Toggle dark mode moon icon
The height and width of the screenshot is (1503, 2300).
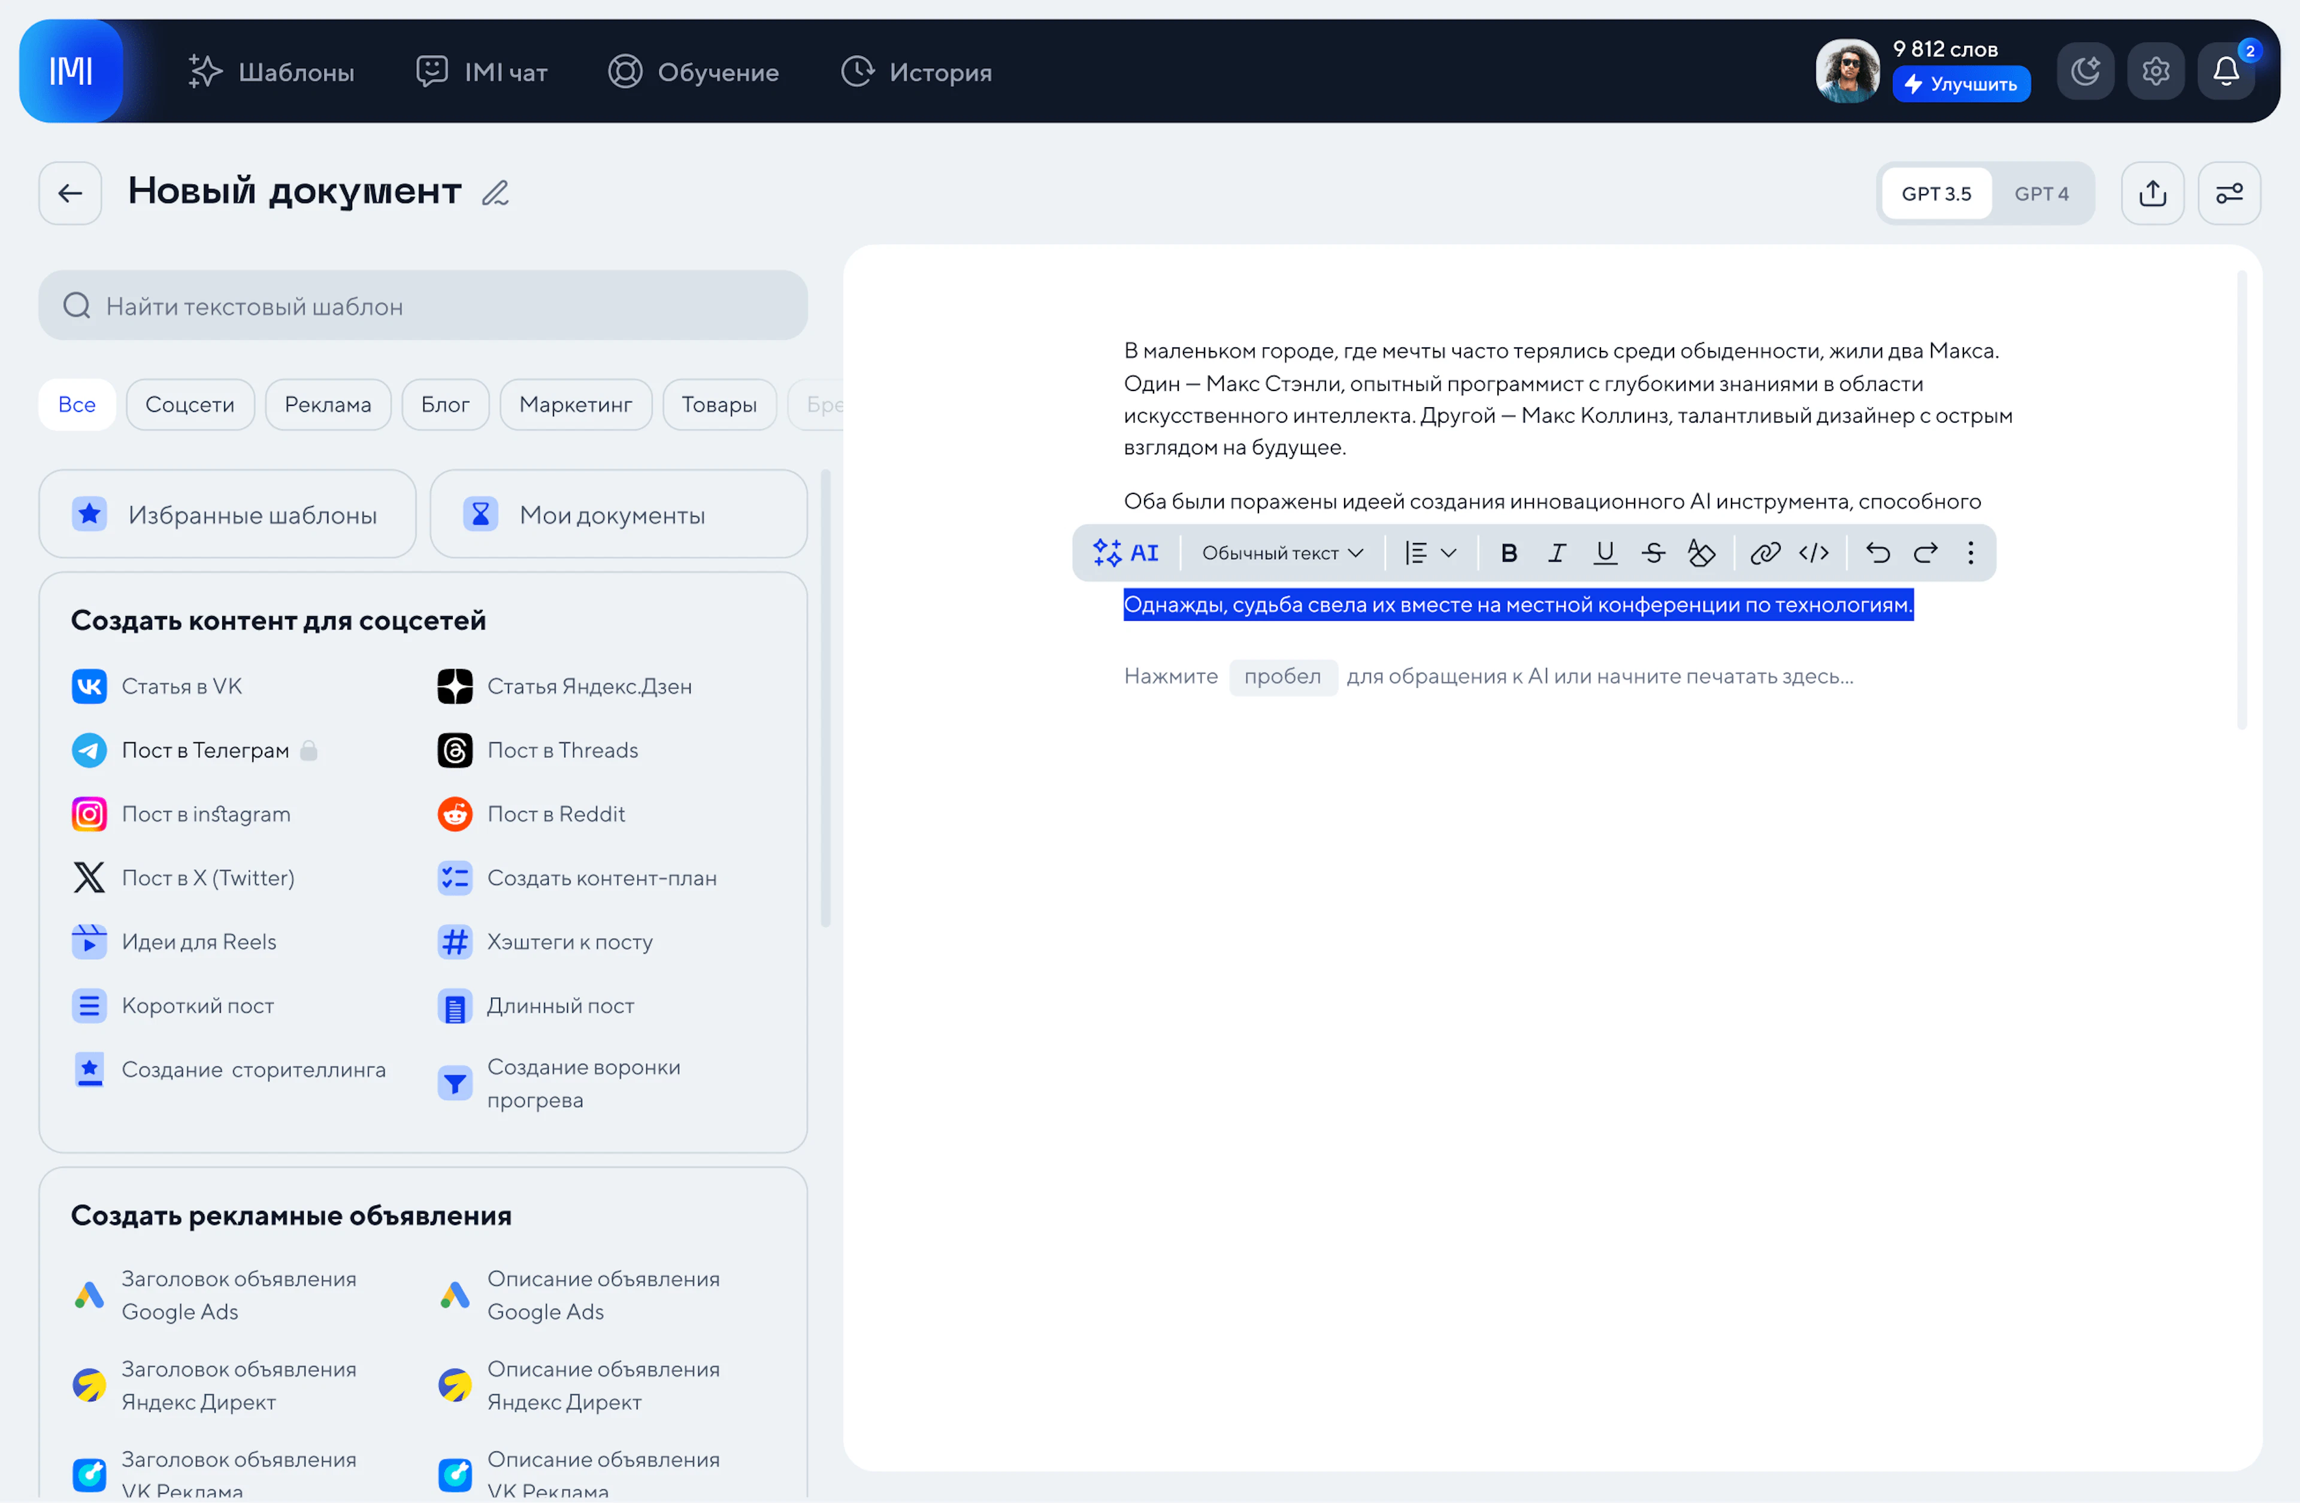click(2086, 71)
